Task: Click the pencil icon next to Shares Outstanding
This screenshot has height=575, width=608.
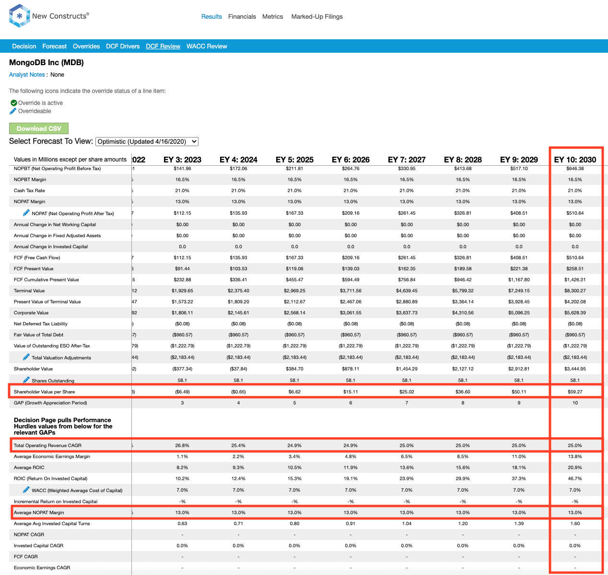Action: pos(26,380)
